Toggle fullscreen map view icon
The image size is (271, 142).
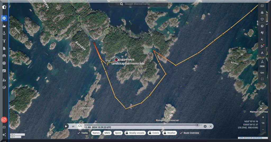pyautogui.click(x=262, y=79)
